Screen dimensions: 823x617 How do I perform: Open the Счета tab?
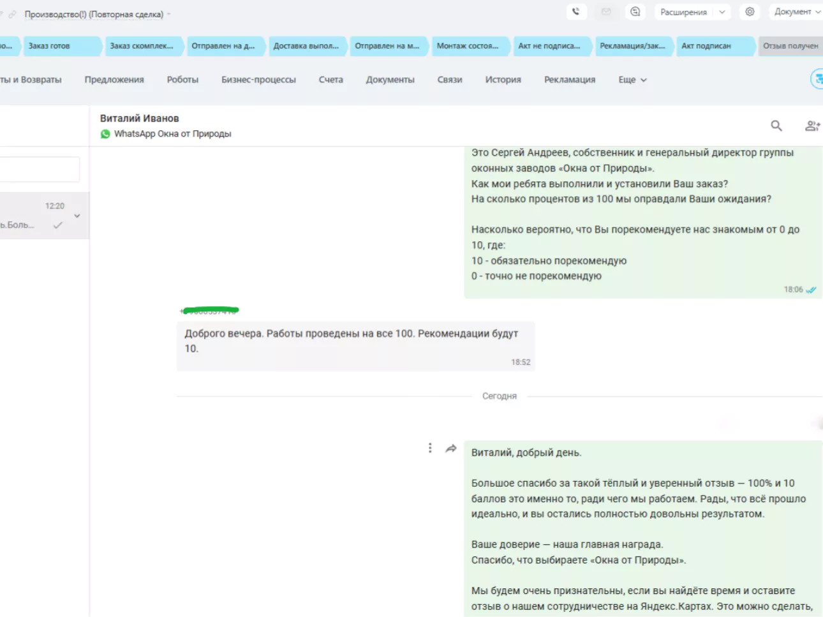point(331,80)
